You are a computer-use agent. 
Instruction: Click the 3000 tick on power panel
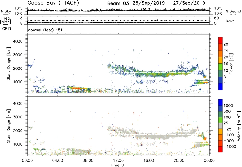18,55
